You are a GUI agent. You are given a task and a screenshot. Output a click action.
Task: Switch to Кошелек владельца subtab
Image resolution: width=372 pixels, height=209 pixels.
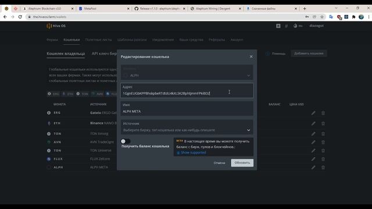66,53
